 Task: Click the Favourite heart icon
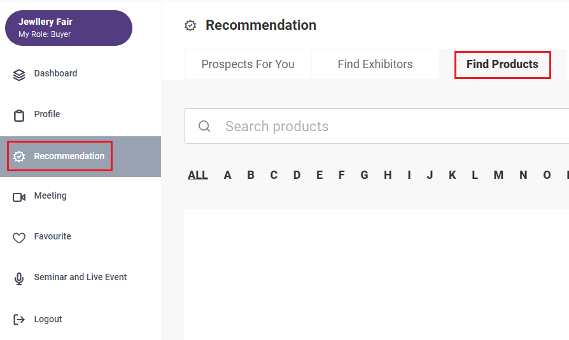[x=19, y=237]
